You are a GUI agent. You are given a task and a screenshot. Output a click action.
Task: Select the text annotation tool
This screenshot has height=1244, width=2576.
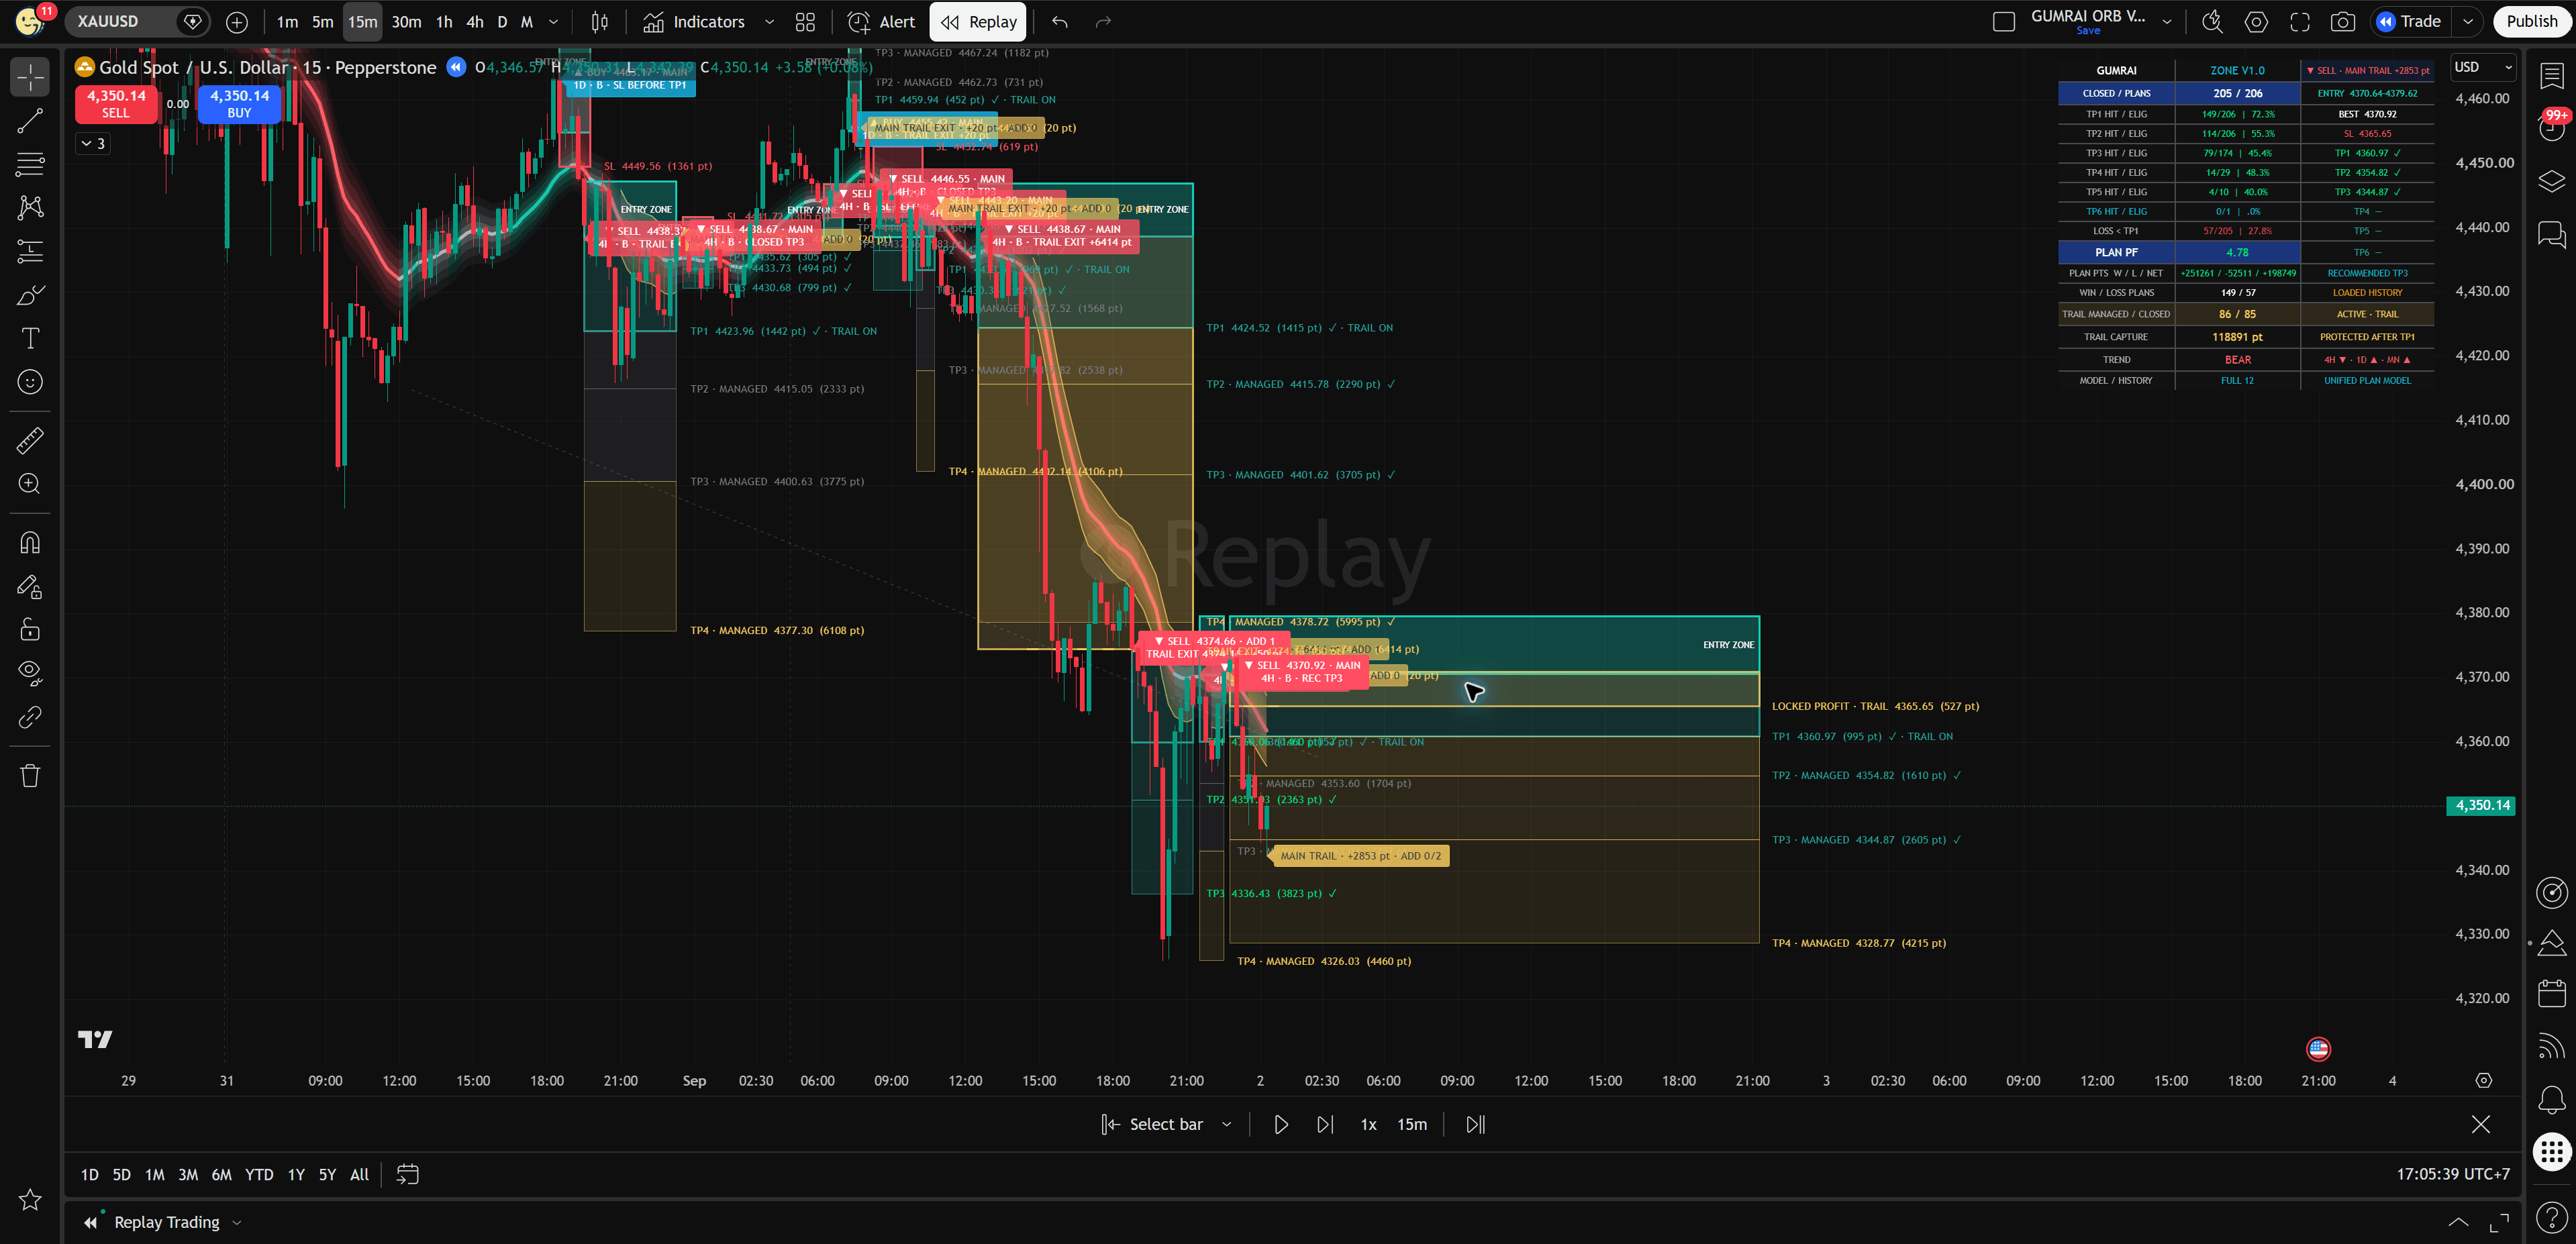pos(30,338)
